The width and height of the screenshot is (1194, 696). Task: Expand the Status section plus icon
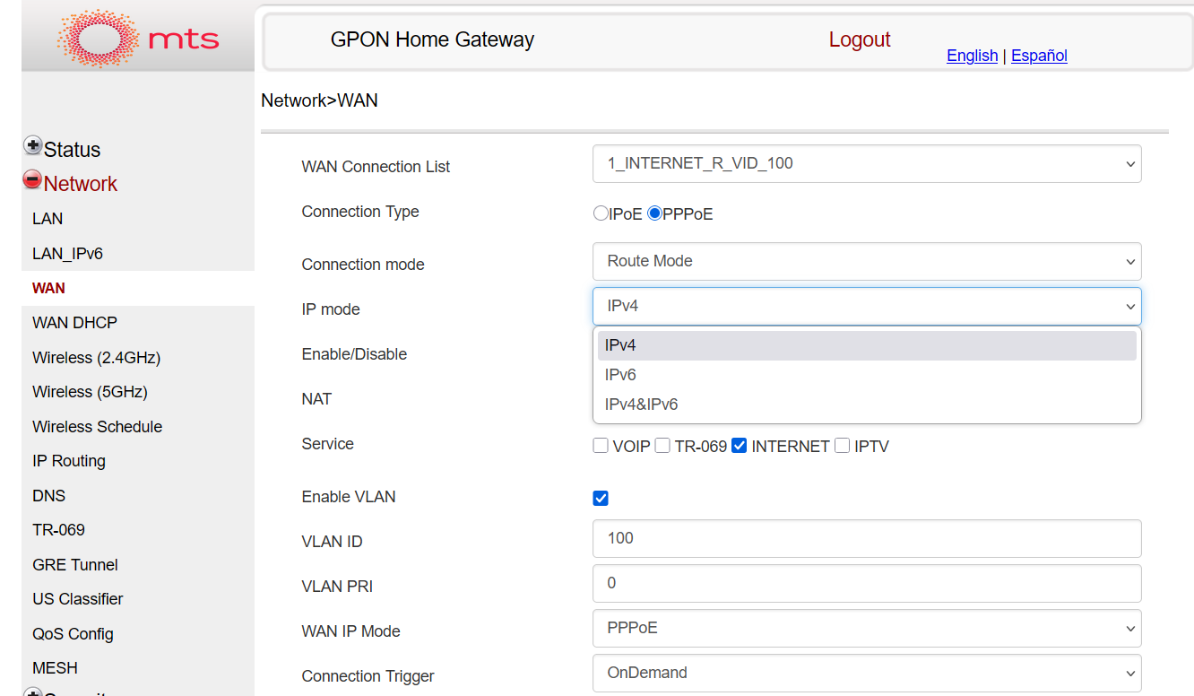click(x=33, y=145)
